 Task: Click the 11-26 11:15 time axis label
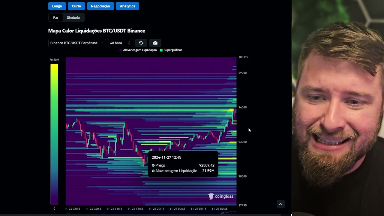(x=114, y=209)
